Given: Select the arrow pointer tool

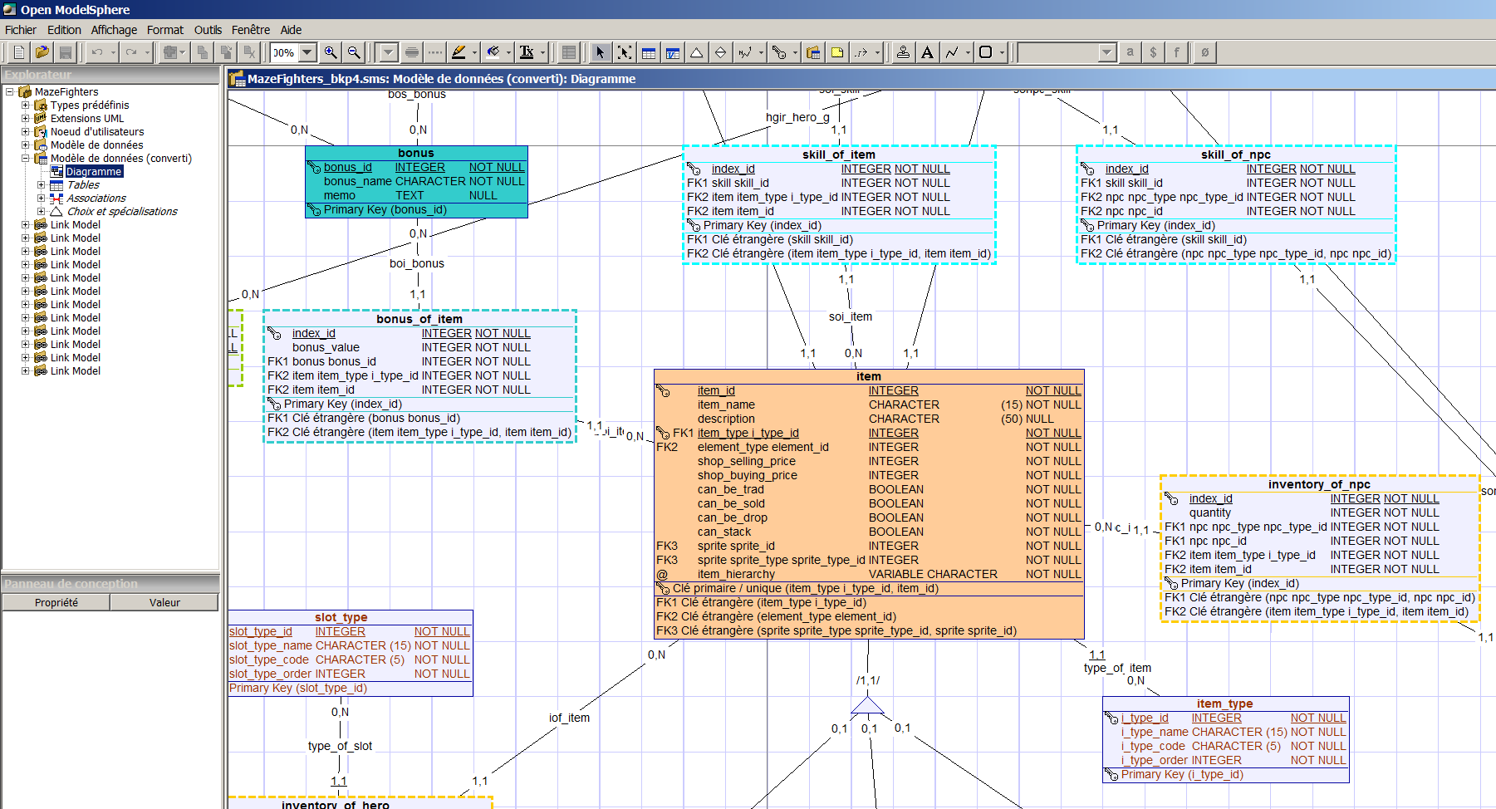Looking at the screenshot, I should (x=601, y=52).
